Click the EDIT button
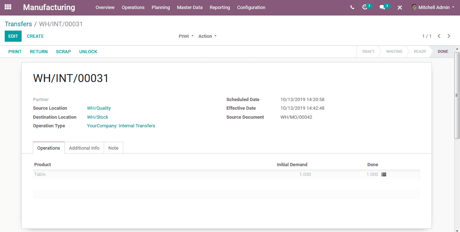 [x=13, y=36]
